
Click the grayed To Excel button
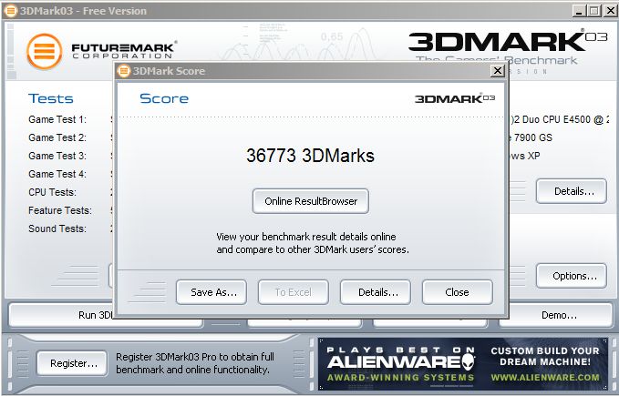[x=294, y=292]
